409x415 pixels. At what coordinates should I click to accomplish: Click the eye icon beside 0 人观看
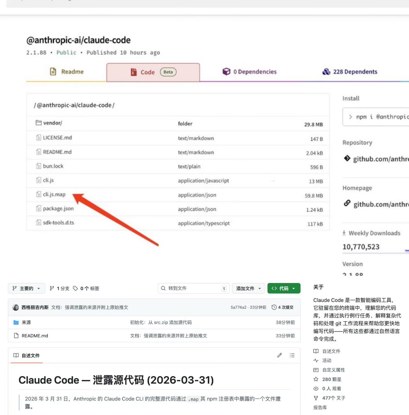[316, 389]
